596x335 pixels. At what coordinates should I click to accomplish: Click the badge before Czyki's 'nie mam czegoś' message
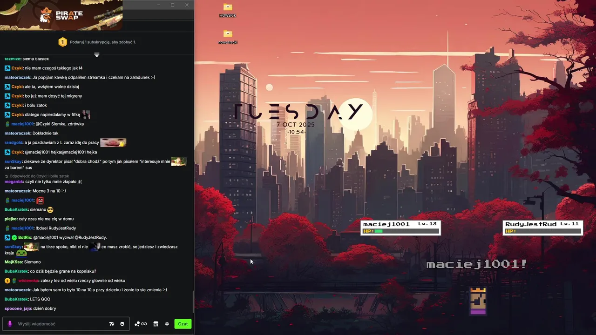point(7,68)
